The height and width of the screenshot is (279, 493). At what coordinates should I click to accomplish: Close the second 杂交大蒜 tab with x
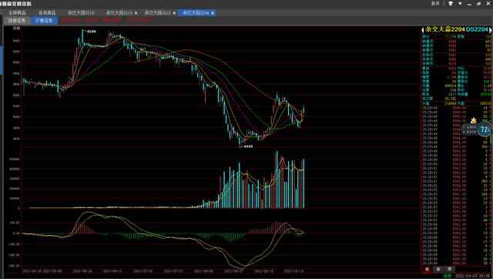point(136,13)
